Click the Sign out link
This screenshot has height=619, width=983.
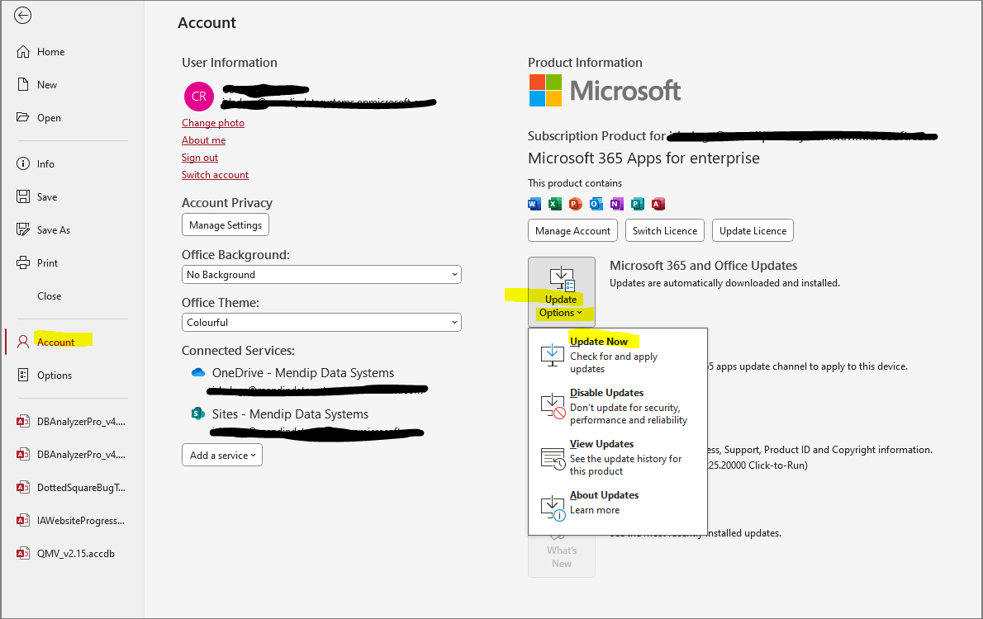tap(200, 158)
